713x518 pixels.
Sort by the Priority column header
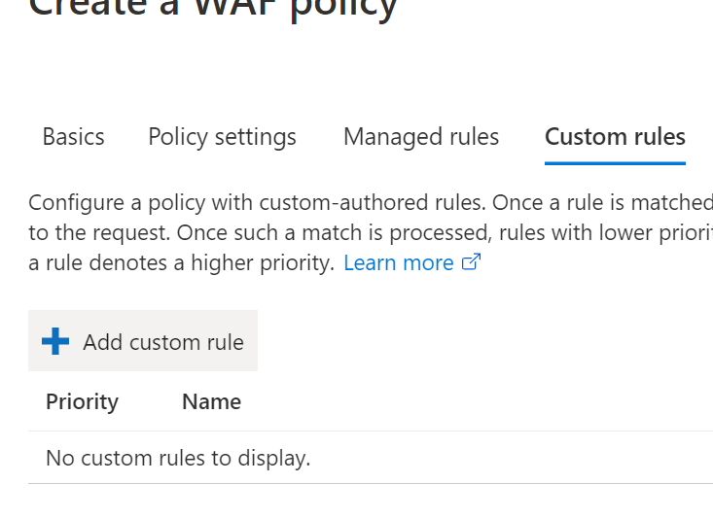82,401
